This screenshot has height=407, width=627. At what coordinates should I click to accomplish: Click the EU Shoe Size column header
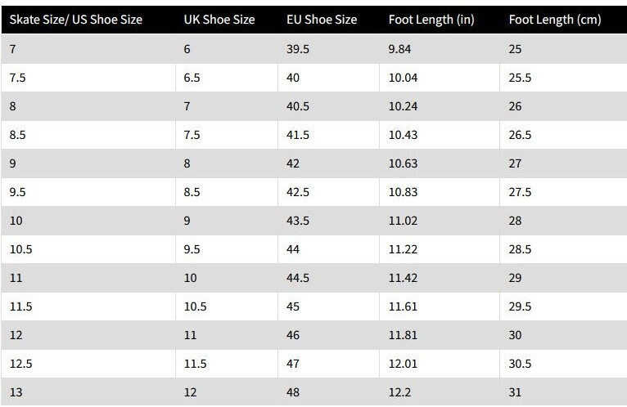pos(322,20)
